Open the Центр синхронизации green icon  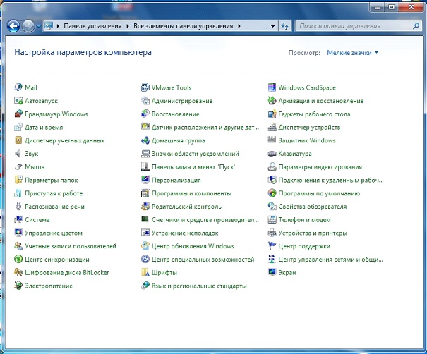point(18,259)
